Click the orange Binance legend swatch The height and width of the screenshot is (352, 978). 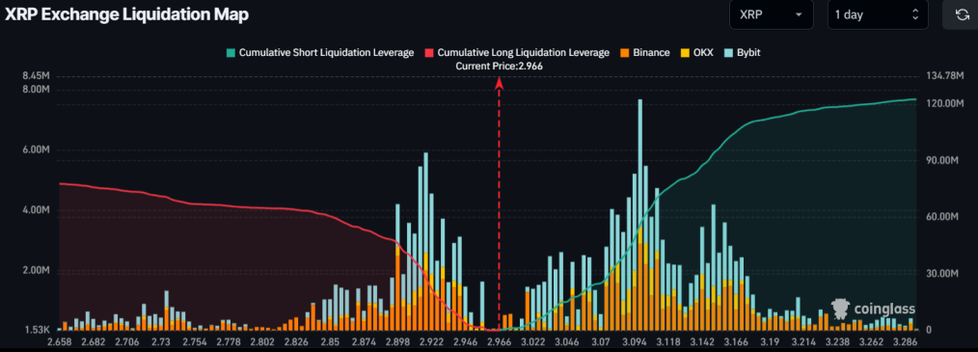[624, 53]
